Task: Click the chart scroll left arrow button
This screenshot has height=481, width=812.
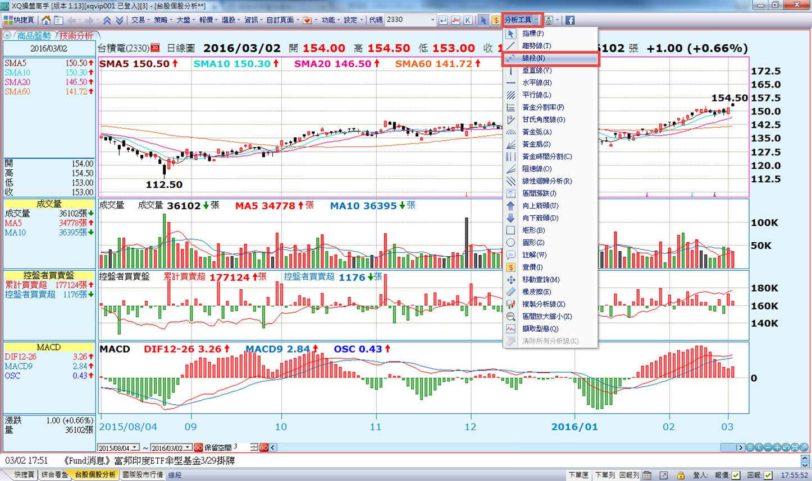Action: (x=273, y=447)
